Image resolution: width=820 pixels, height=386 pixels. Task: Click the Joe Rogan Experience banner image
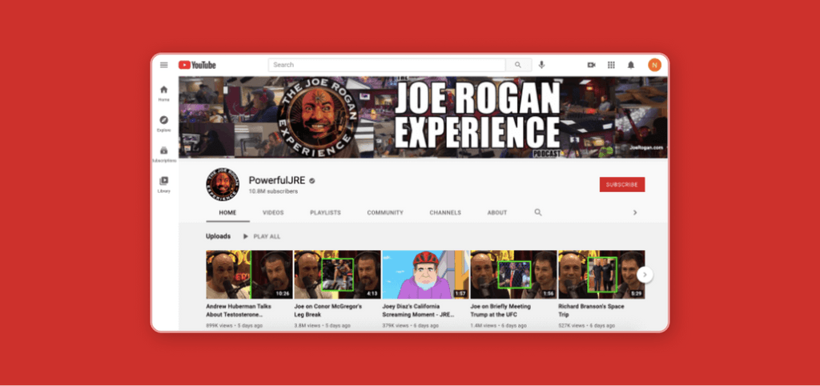(423, 117)
